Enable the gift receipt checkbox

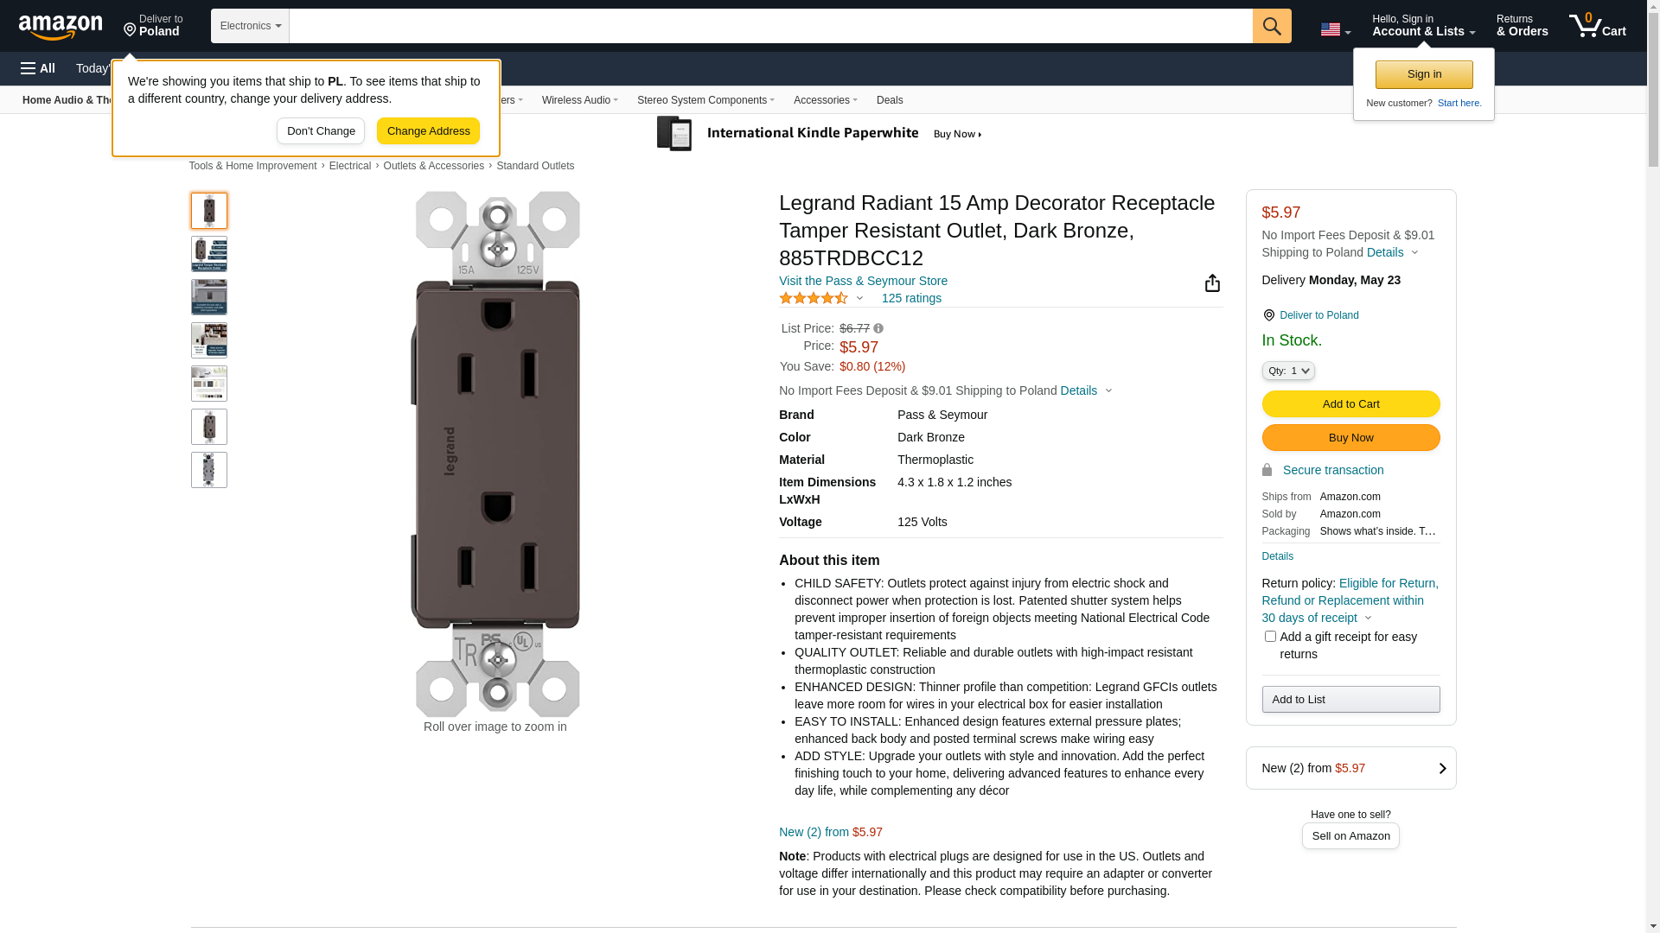pos(1270,637)
